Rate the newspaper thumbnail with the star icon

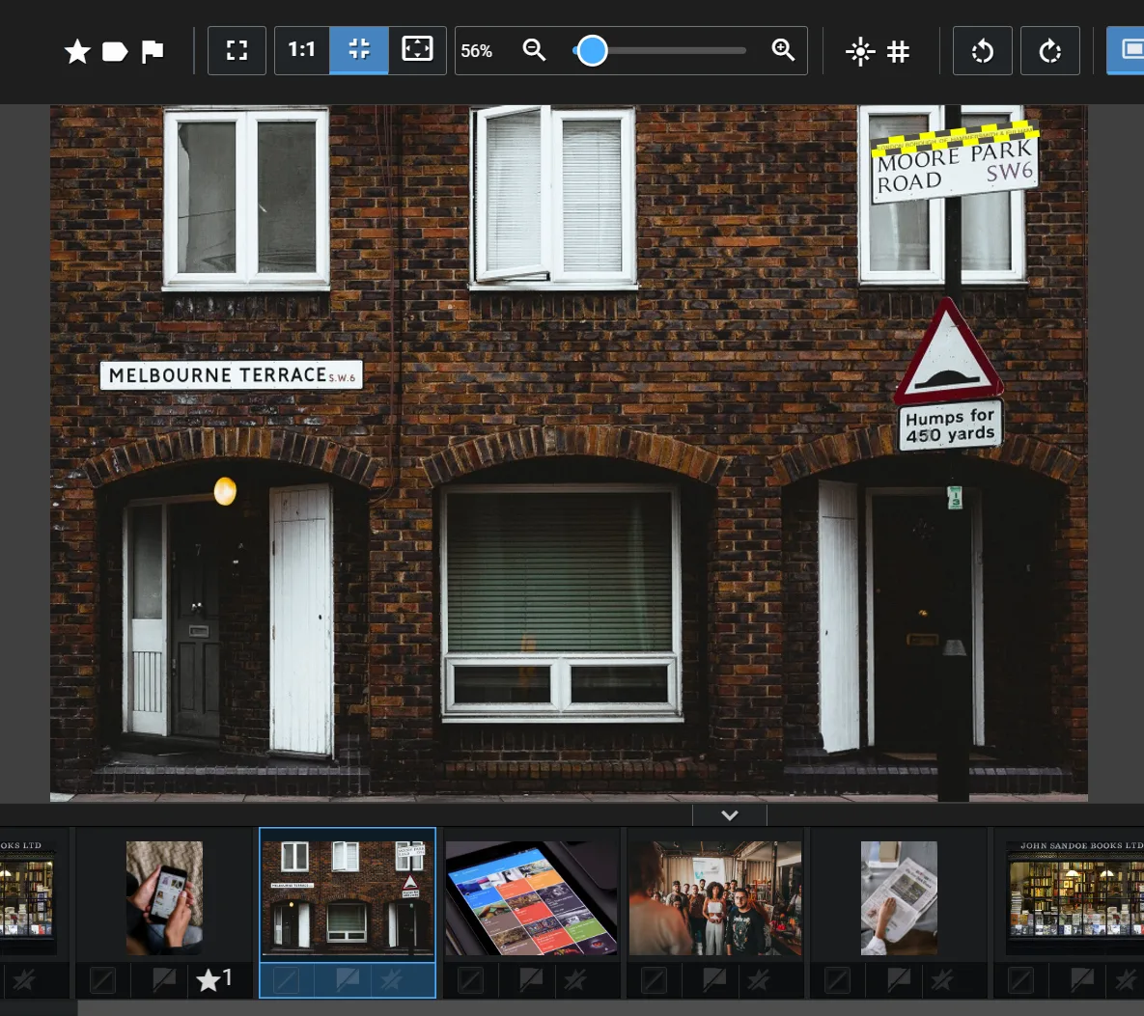[x=942, y=979]
